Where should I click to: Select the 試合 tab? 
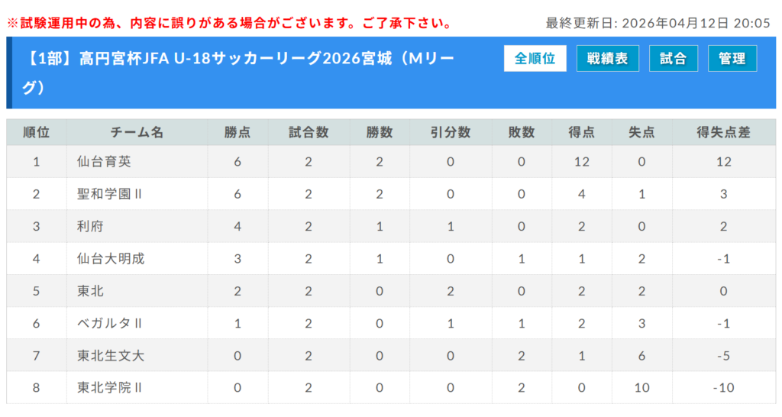[673, 59]
